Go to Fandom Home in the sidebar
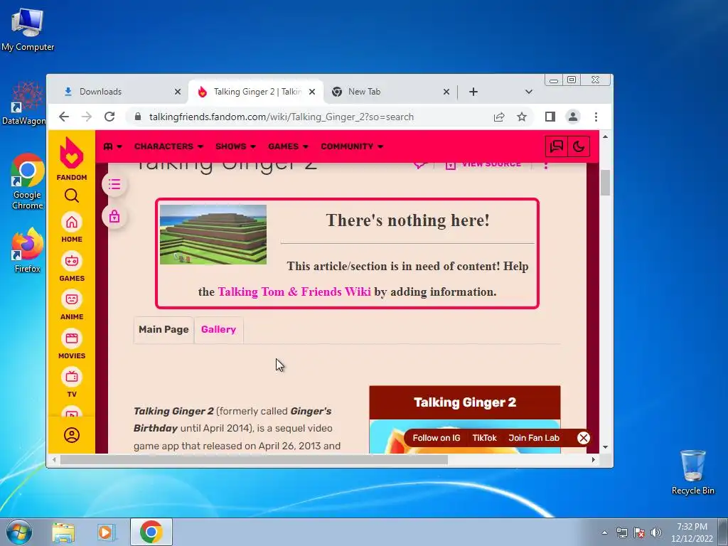 click(72, 228)
